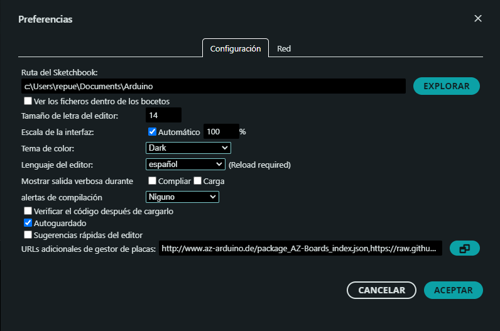Enable Ver los ficheros dentro de los bocetos
The width and height of the screenshot is (500, 331).
pyautogui.click(x=28, y=101)
